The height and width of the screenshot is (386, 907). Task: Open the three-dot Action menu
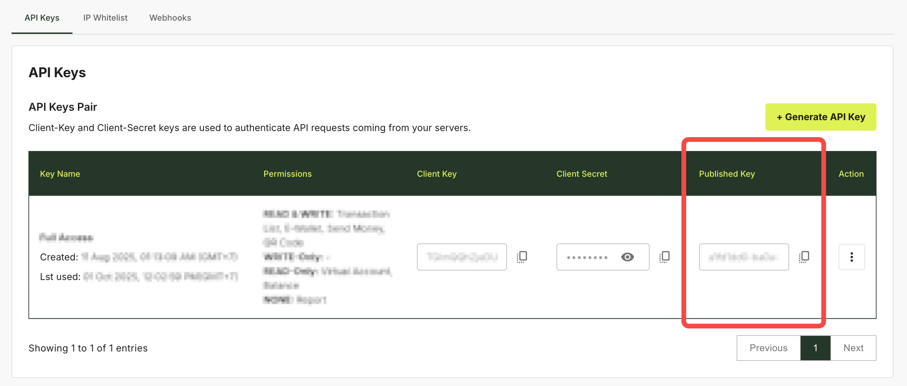coord(851,257)
